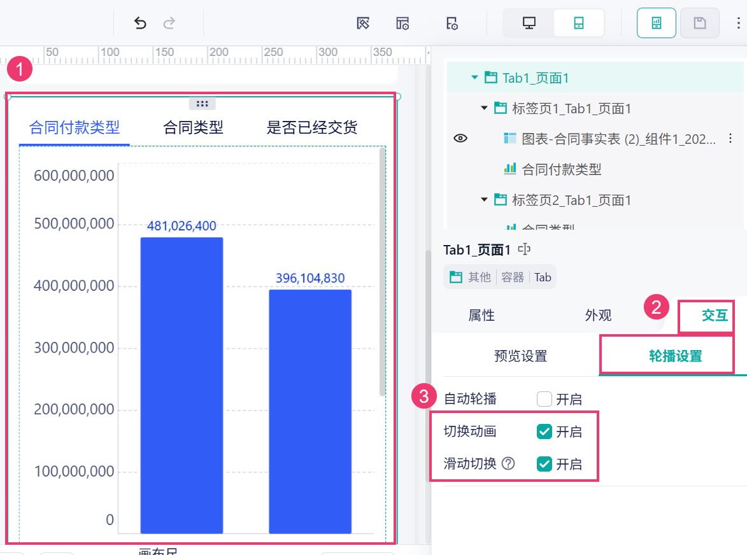The width and height of the screenshot is (747, 555).
Task: Select the 交互 tab
Action: (715, 315)
